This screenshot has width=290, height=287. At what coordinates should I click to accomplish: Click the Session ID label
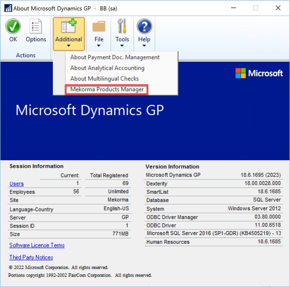[22, 226]
